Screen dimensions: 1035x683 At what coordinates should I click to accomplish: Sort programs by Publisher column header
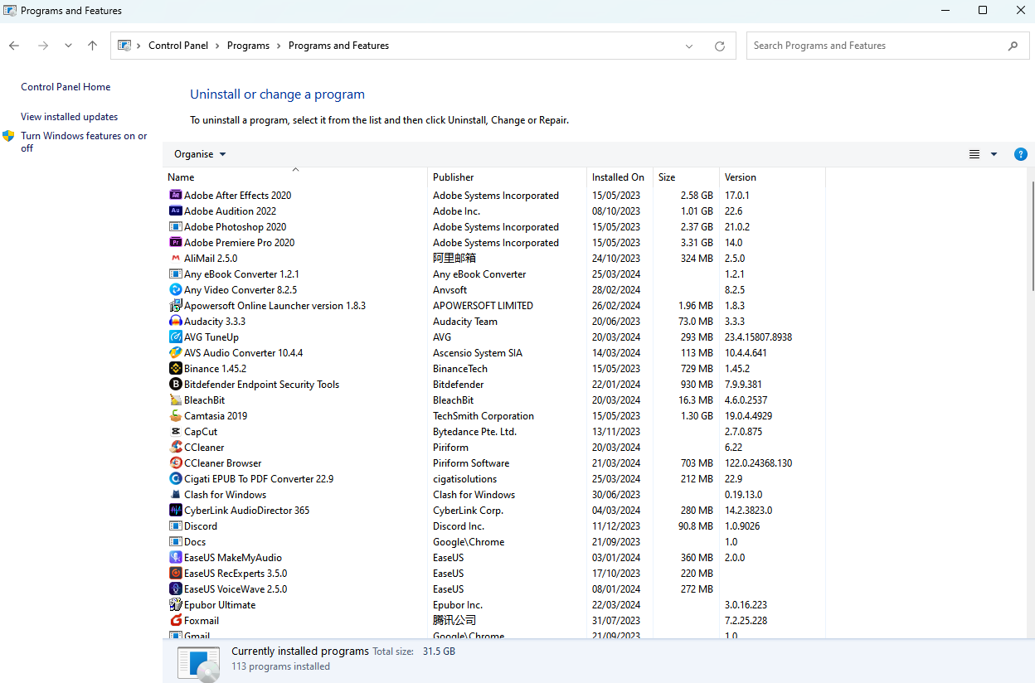pos(454,177)
